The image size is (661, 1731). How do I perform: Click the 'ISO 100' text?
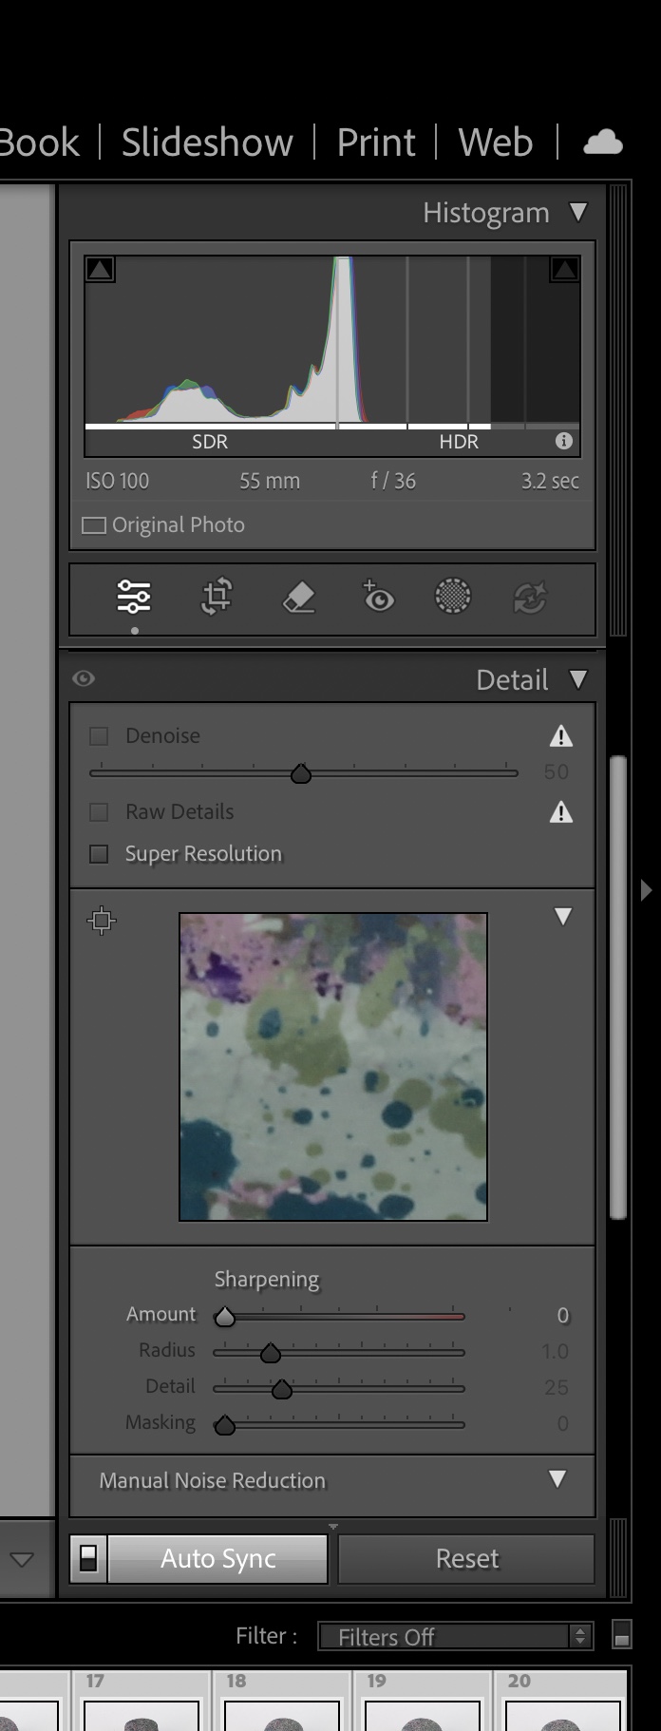click(118, 481)
